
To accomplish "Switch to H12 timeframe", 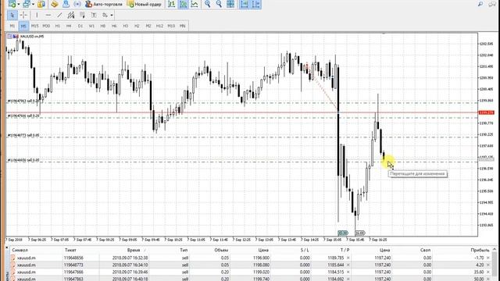I will [159, 26].
